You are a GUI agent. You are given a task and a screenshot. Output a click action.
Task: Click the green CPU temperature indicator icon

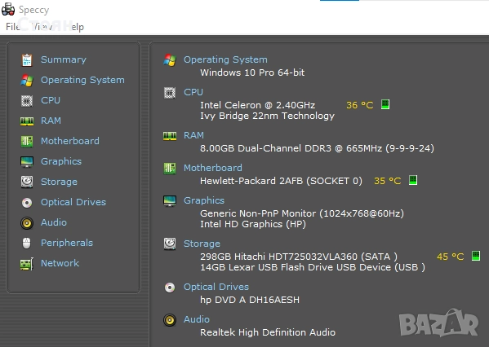(x=385, y=104)
